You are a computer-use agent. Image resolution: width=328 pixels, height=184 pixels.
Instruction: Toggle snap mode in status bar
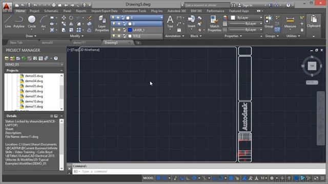coord(165,178)
